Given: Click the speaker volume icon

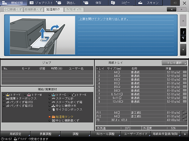Looking at the screenshot, I should (x=175, y=3).
